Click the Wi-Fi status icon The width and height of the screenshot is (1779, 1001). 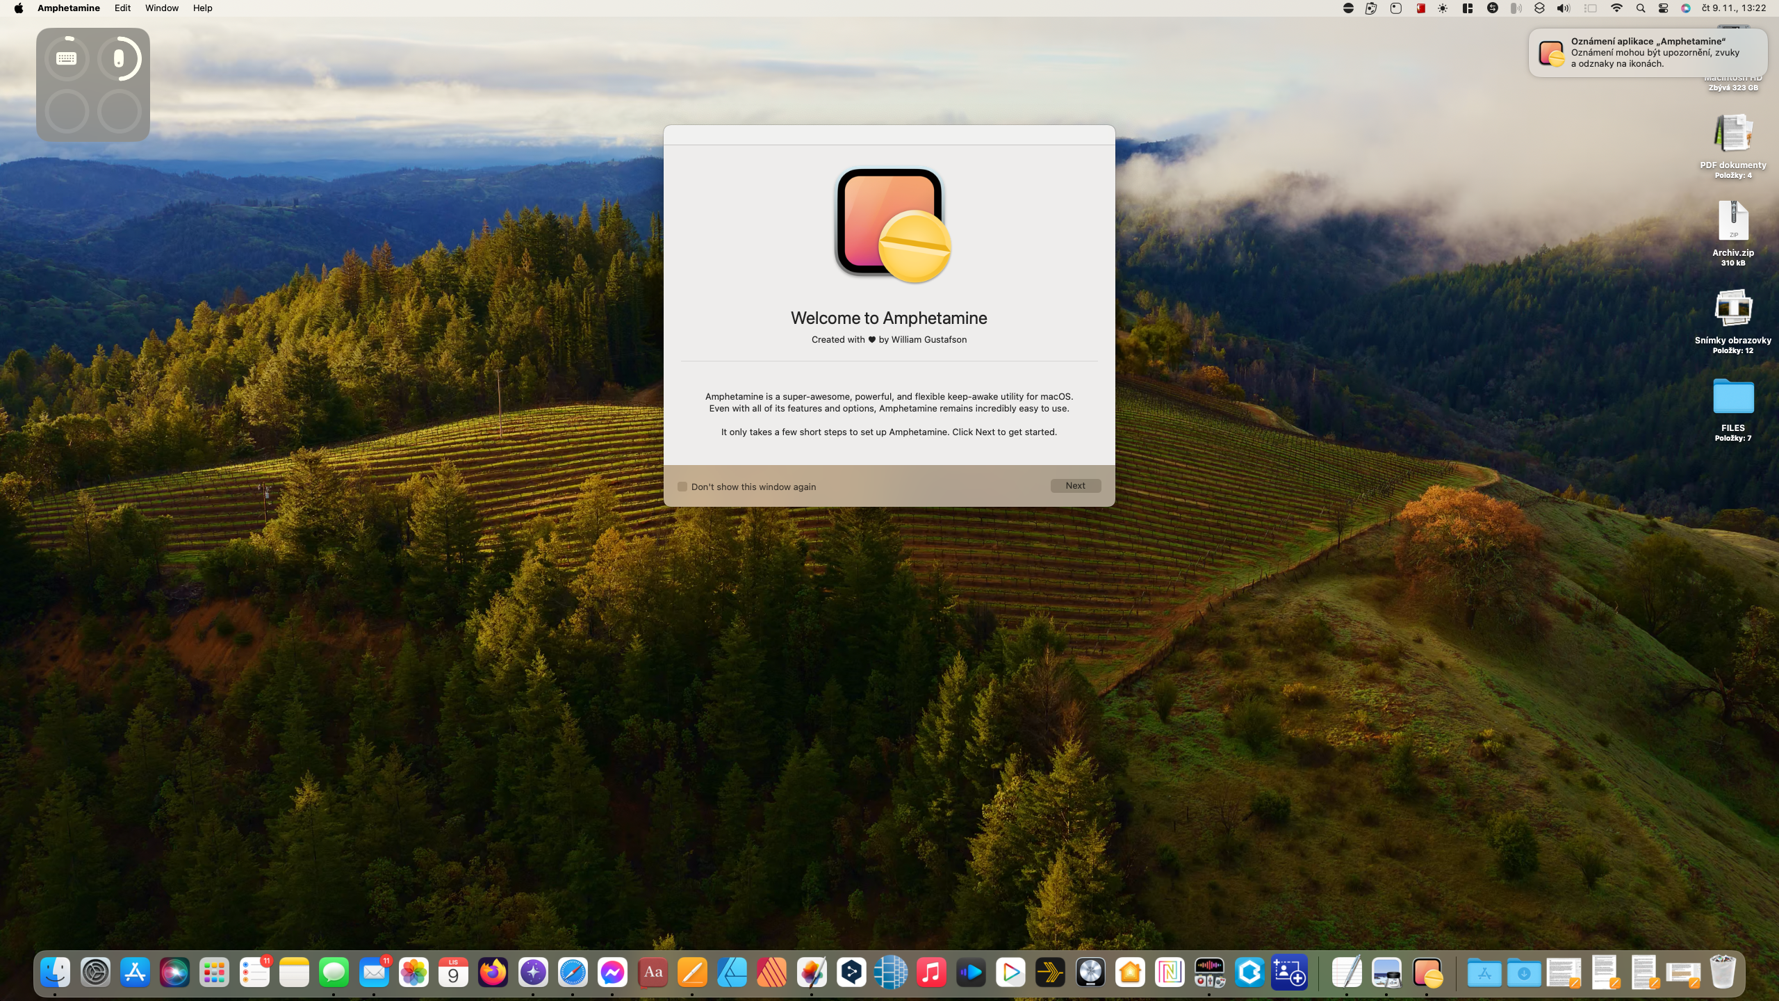[x=1616, y=8]
